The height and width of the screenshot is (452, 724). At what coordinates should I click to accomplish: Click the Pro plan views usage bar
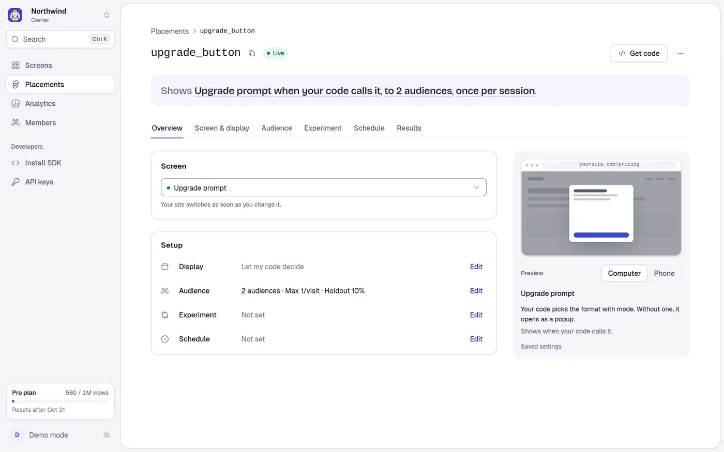(x=60, y=401)
